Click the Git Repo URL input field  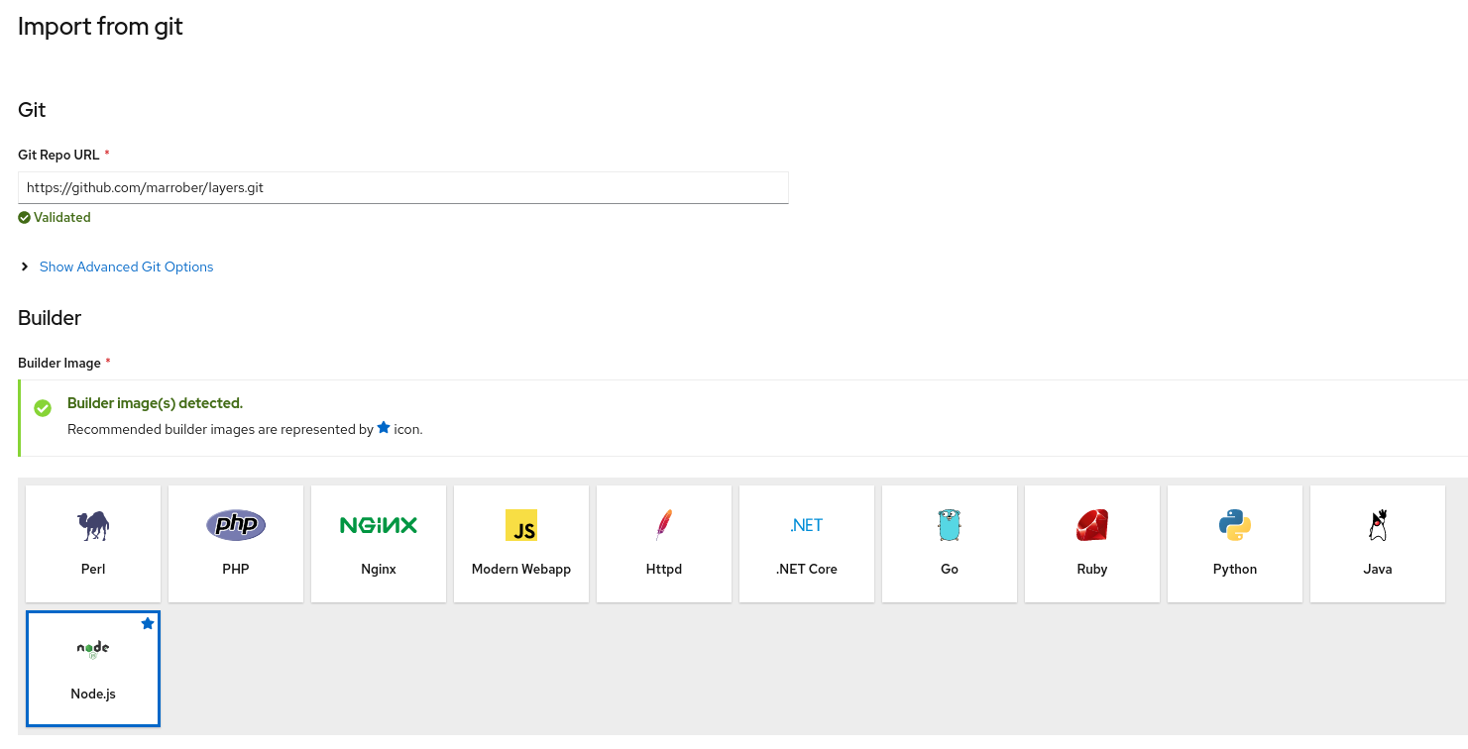click(x=402, y=187)
